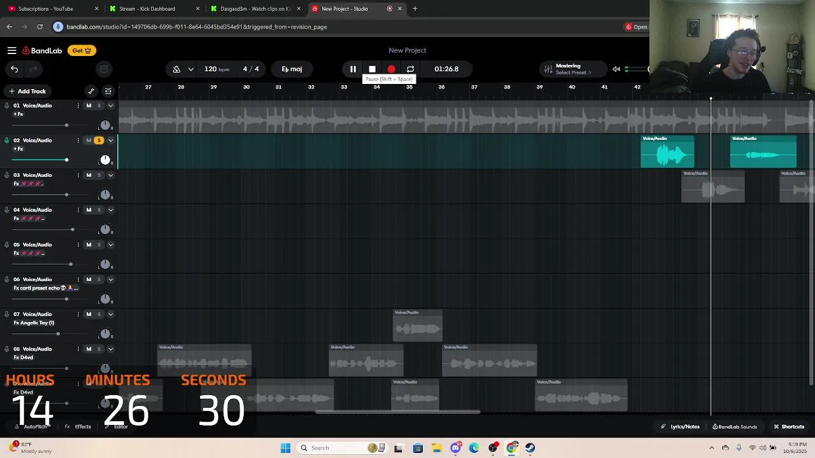Open a new browser tab
The image size is (815, 458).
(x=415, y=9)
